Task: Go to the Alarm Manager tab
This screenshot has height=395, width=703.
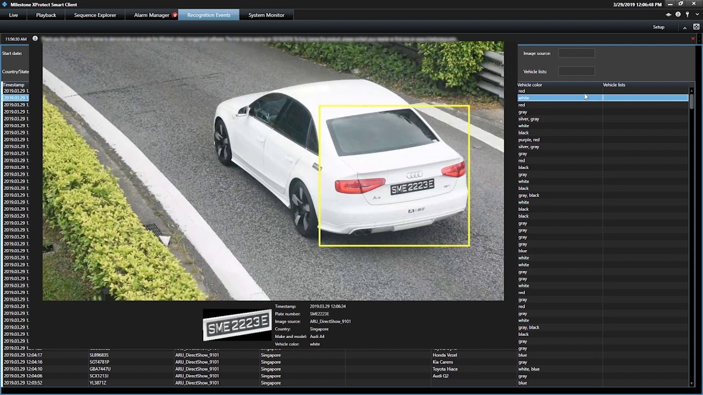Action: [x=152, y=15]
